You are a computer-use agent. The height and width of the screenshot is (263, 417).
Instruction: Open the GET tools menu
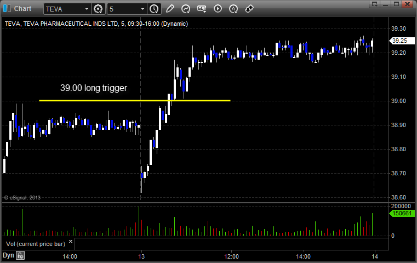pyautogui.click(x=202, y=9)
